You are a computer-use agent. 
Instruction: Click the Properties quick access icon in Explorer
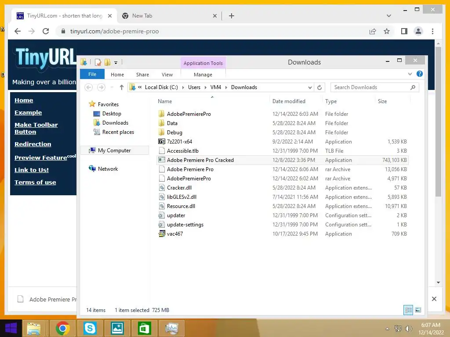[98, 62]
